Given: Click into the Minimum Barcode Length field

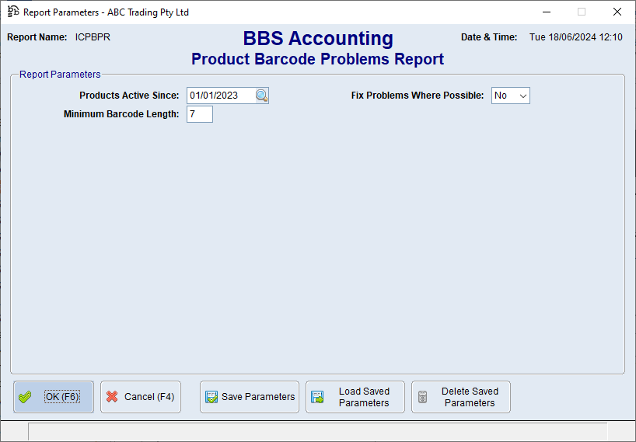Looking at the screenshot, I should tap(199, 114).
